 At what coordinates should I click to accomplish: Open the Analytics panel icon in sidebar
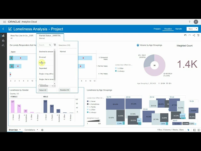pyautogui.click(x=3, y=45)
